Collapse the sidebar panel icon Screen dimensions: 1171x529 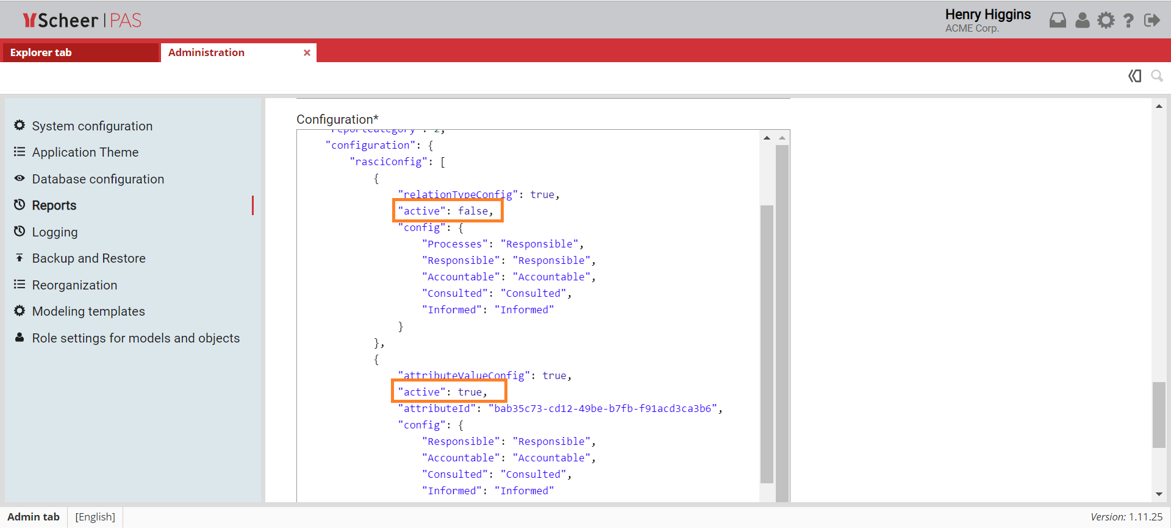(1134, 76)
